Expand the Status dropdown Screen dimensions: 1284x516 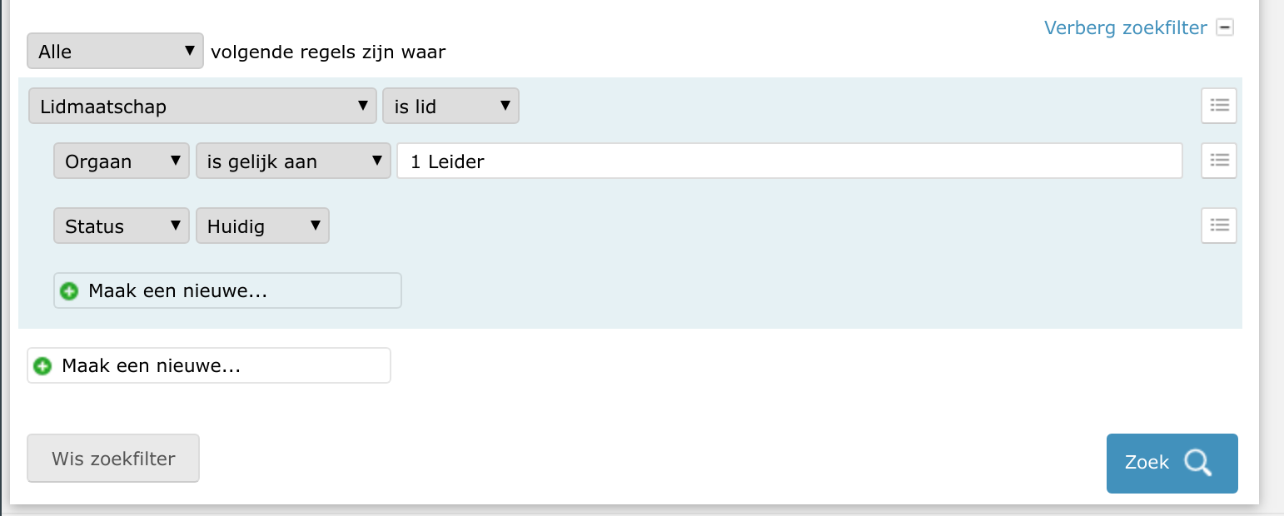(x=121, y=226)
